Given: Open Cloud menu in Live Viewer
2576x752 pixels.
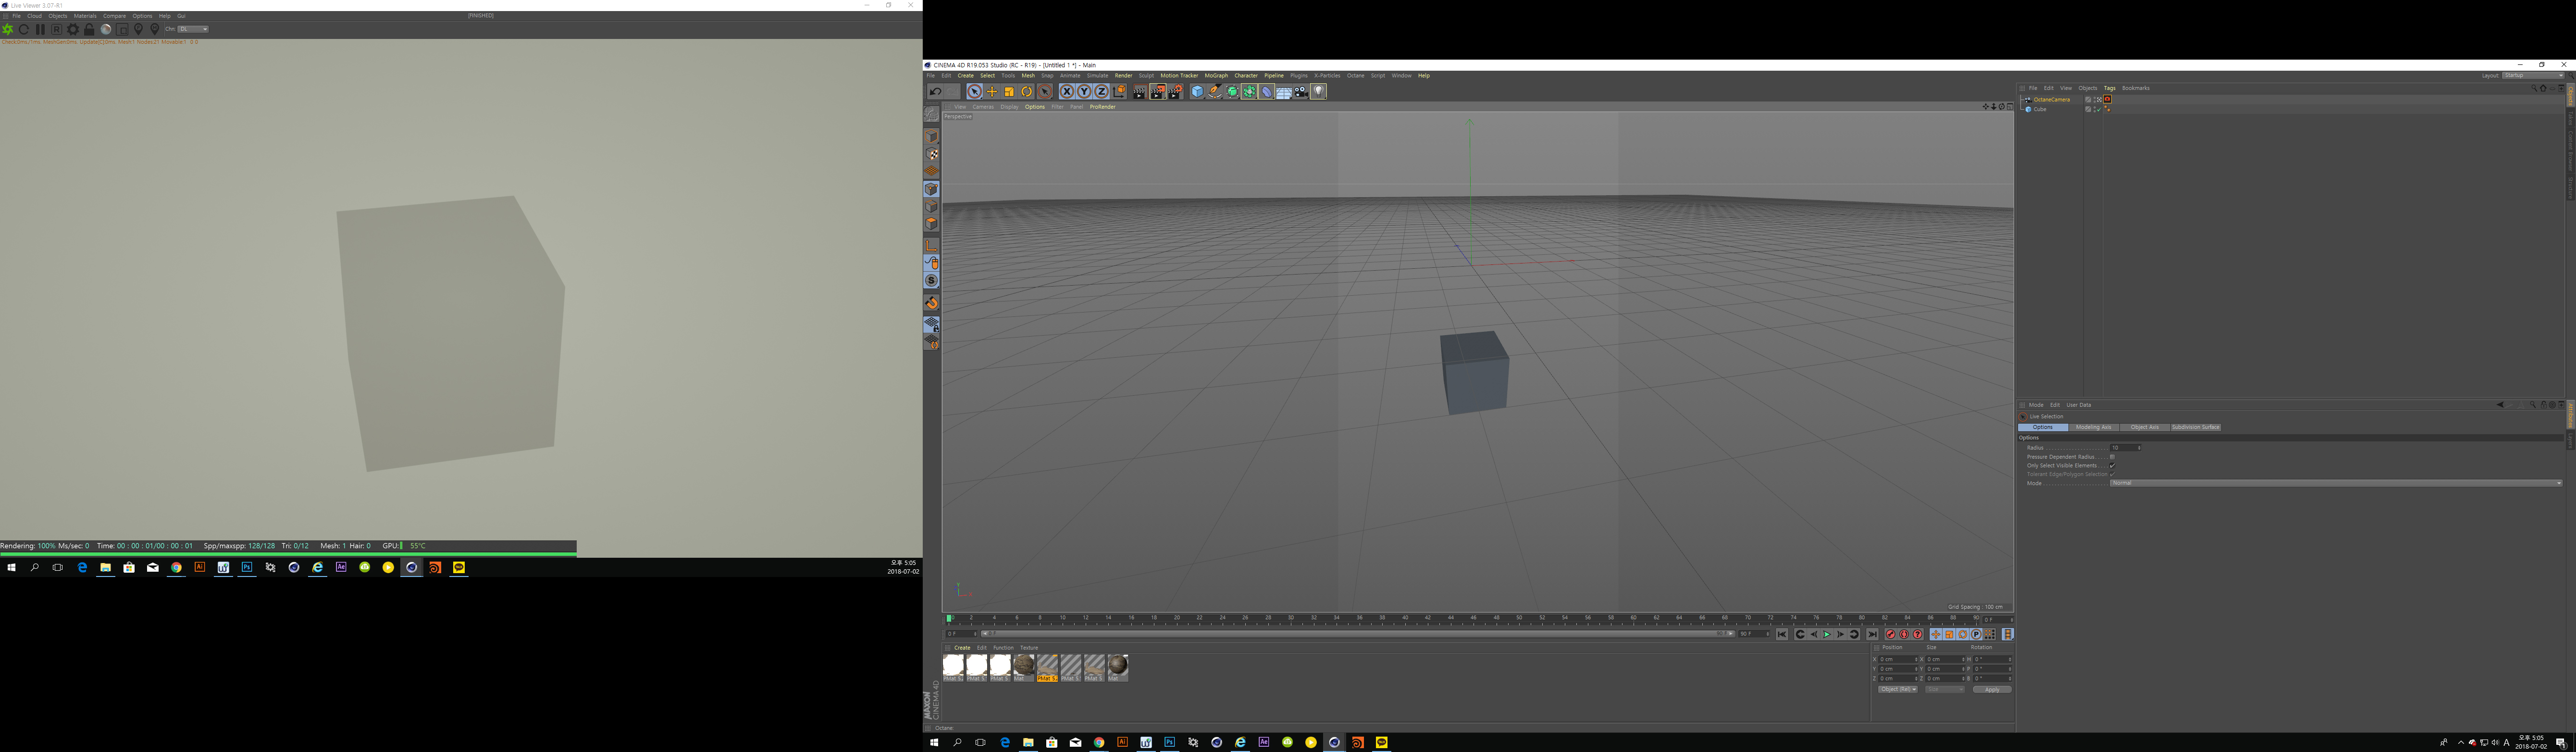Looking at the screenshot, I should coord(34,16).
